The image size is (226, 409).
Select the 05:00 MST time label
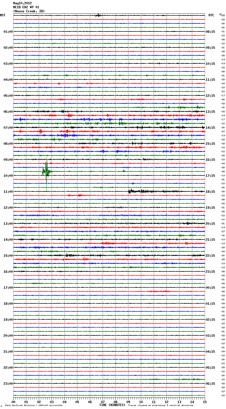[x=8, y=96]
